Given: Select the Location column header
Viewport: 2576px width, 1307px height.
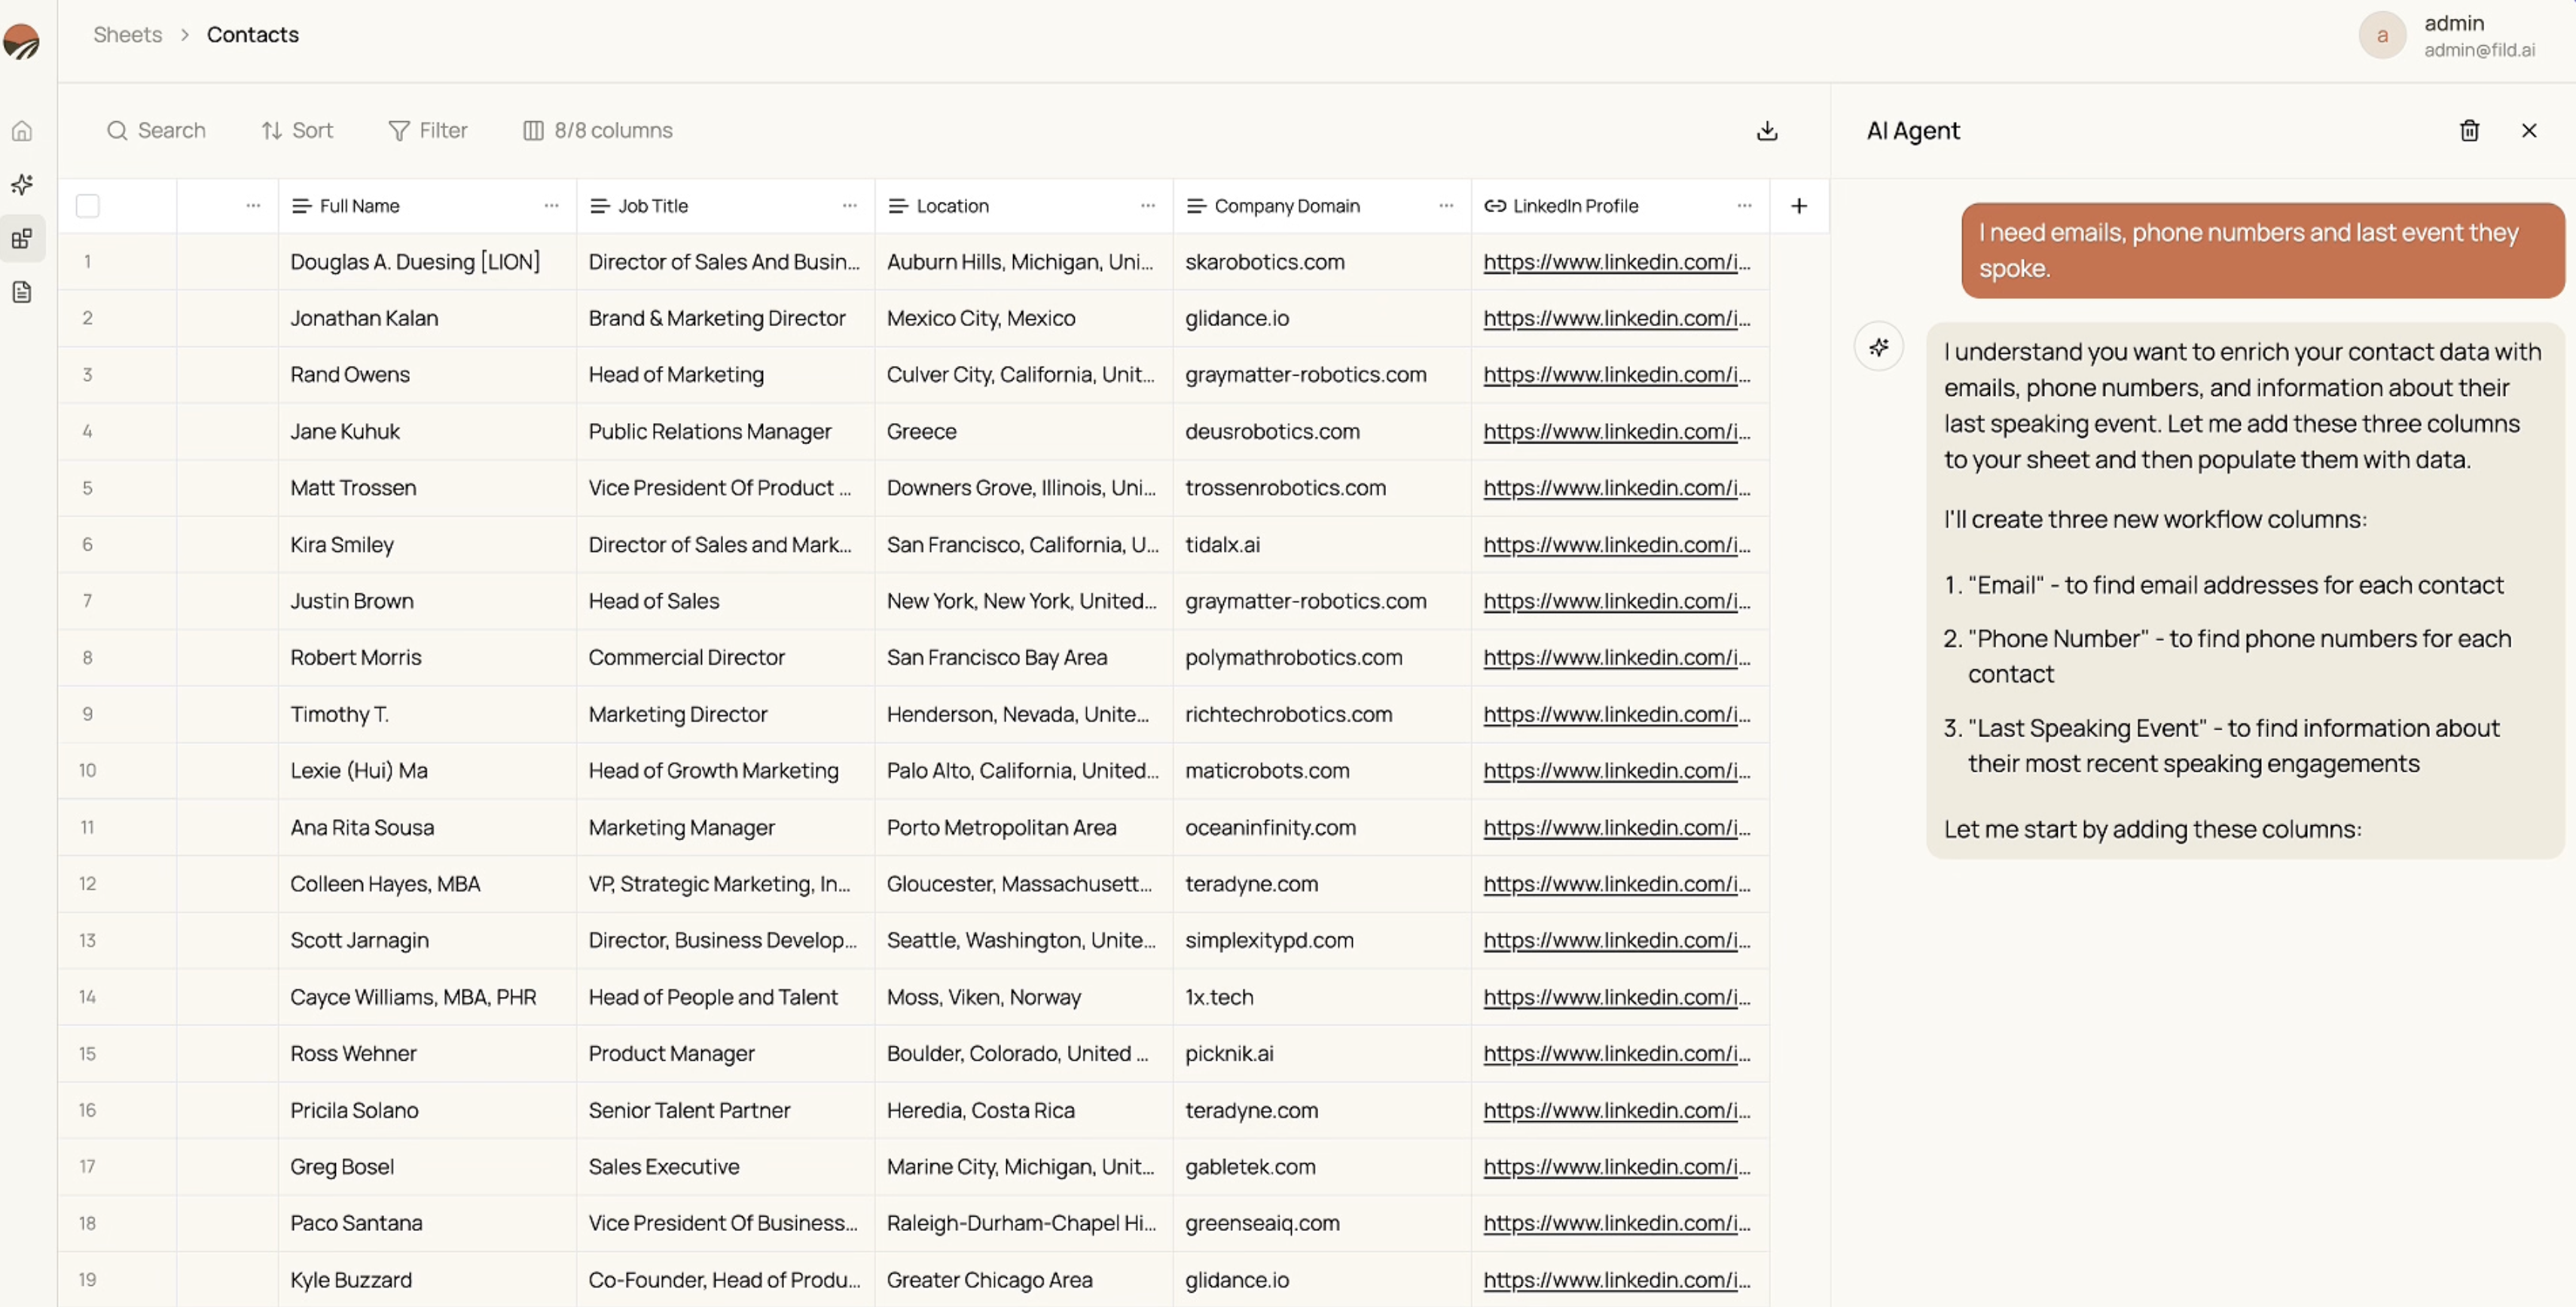Looking at the screenshot, I should [x=1023, y=206].
